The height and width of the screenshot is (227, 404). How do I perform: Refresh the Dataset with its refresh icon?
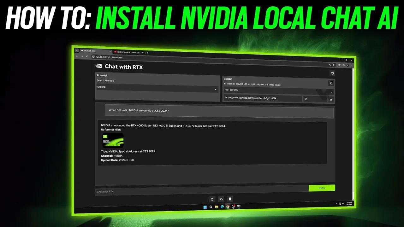331,83
